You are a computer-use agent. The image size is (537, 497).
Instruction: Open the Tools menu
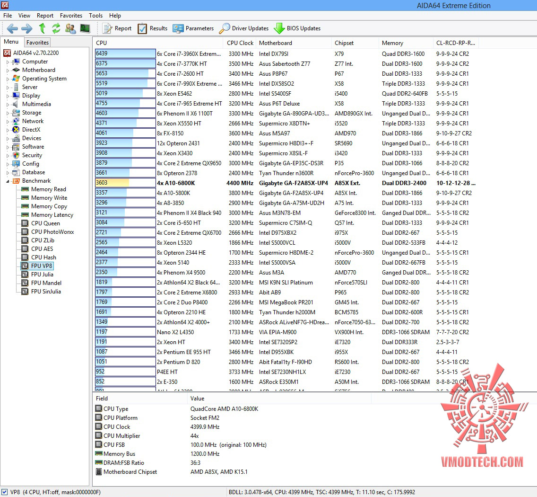coord(96,16)
